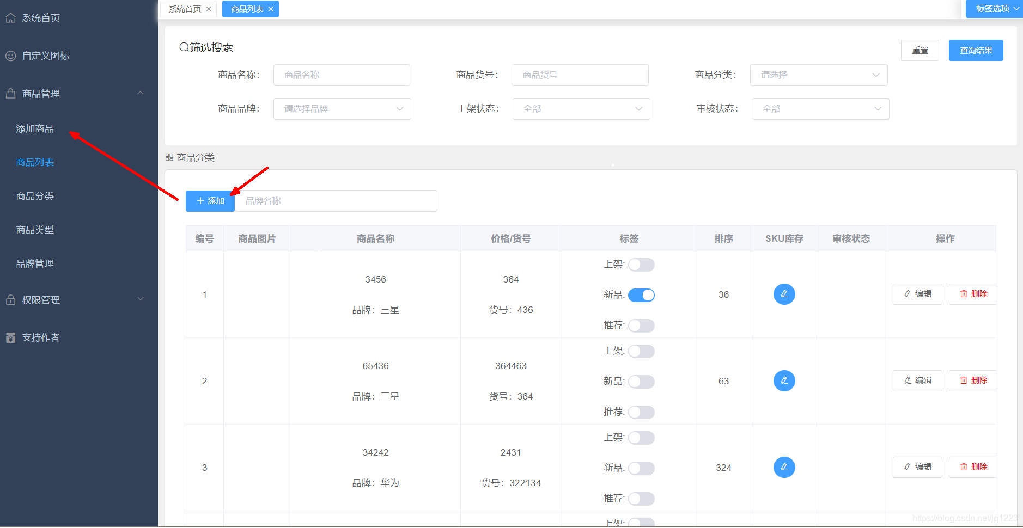Image resolution: width=1023 pixels, height=528 pixels.
Task: Click the search icon next to 筛选搜索
Action: coord(184,47)
